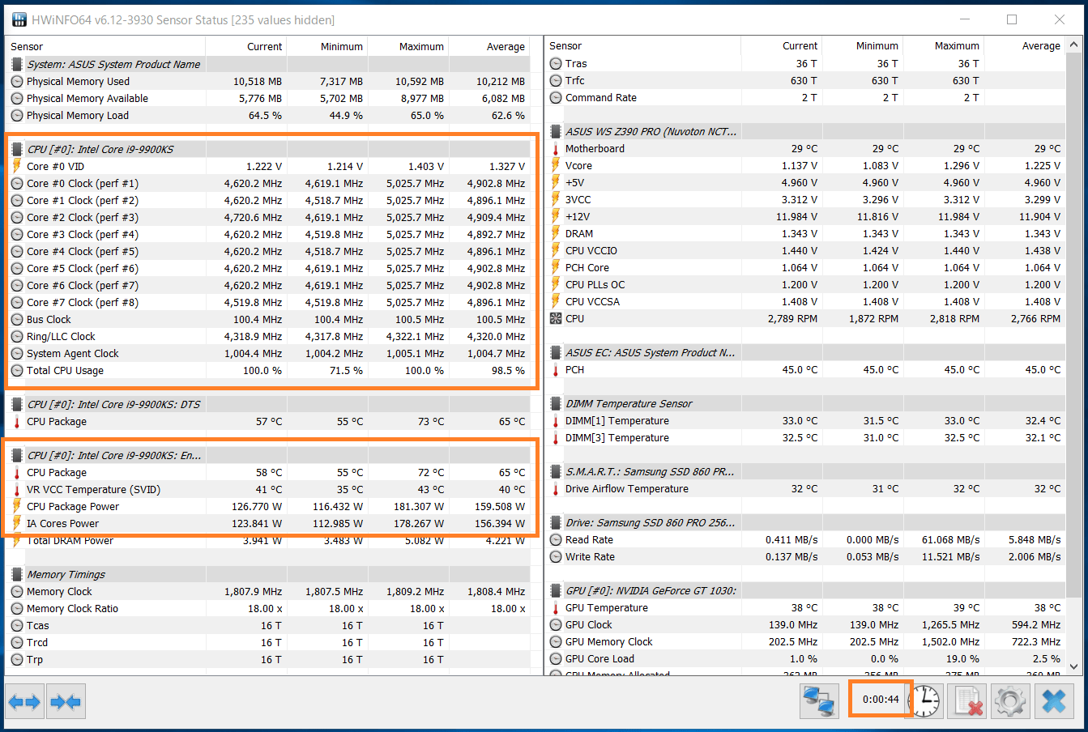Select the Write Rate row
1088x732 pixels.
coord(805,556)
